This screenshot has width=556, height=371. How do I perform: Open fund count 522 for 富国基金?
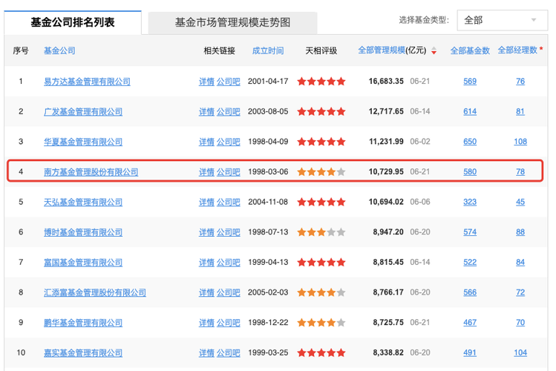coord(470,262)
